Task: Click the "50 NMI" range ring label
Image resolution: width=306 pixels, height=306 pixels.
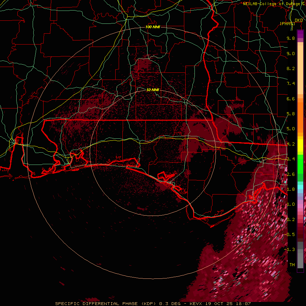Action: click(x=153, y=90)
